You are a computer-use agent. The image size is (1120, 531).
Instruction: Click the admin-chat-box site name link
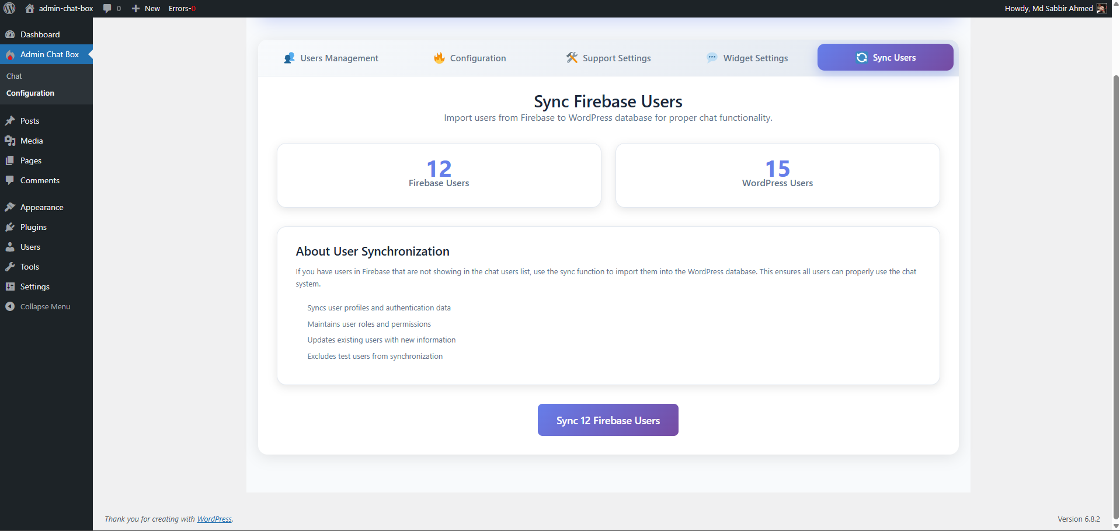click(66, 8)
